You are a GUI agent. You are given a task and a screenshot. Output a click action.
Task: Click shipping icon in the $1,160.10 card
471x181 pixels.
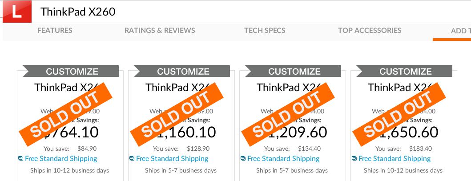tap(132, 159)
